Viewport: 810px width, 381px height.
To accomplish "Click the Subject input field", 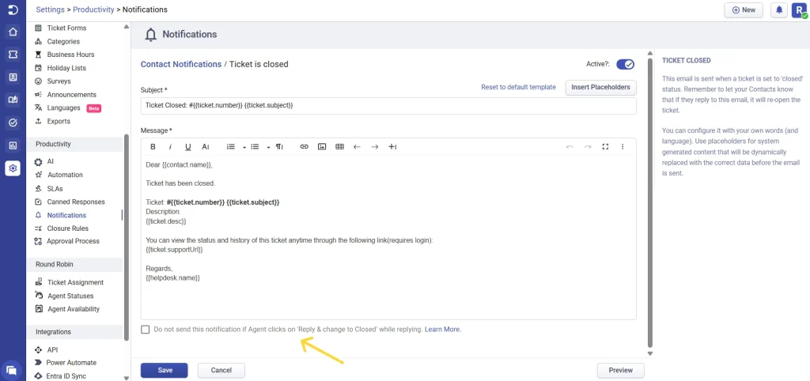I will coord(388,106).
